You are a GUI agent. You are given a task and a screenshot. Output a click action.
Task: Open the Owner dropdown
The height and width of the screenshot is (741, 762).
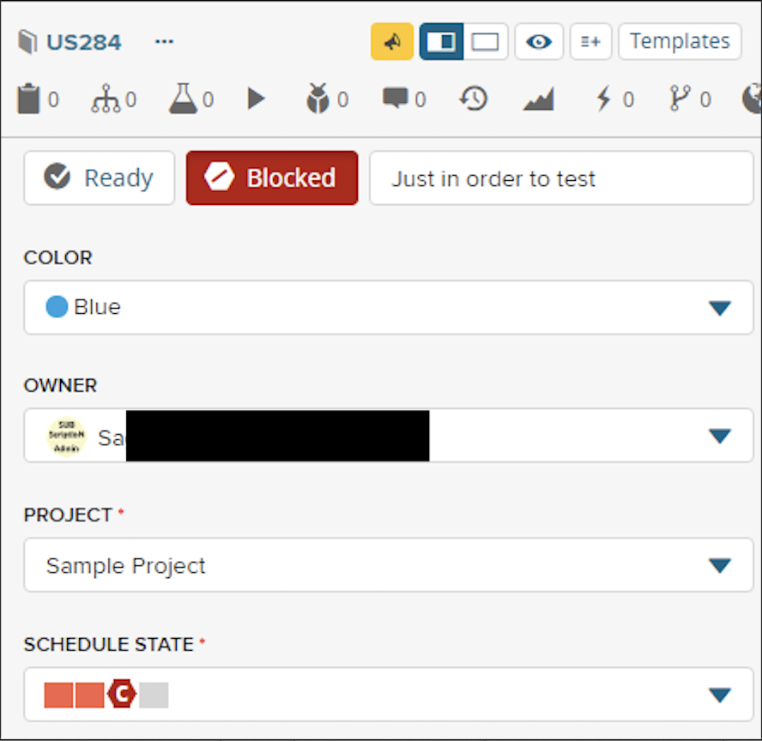[719, 437]
